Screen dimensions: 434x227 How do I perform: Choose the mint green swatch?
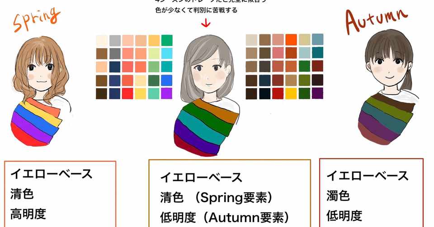[x=154, y=93]
